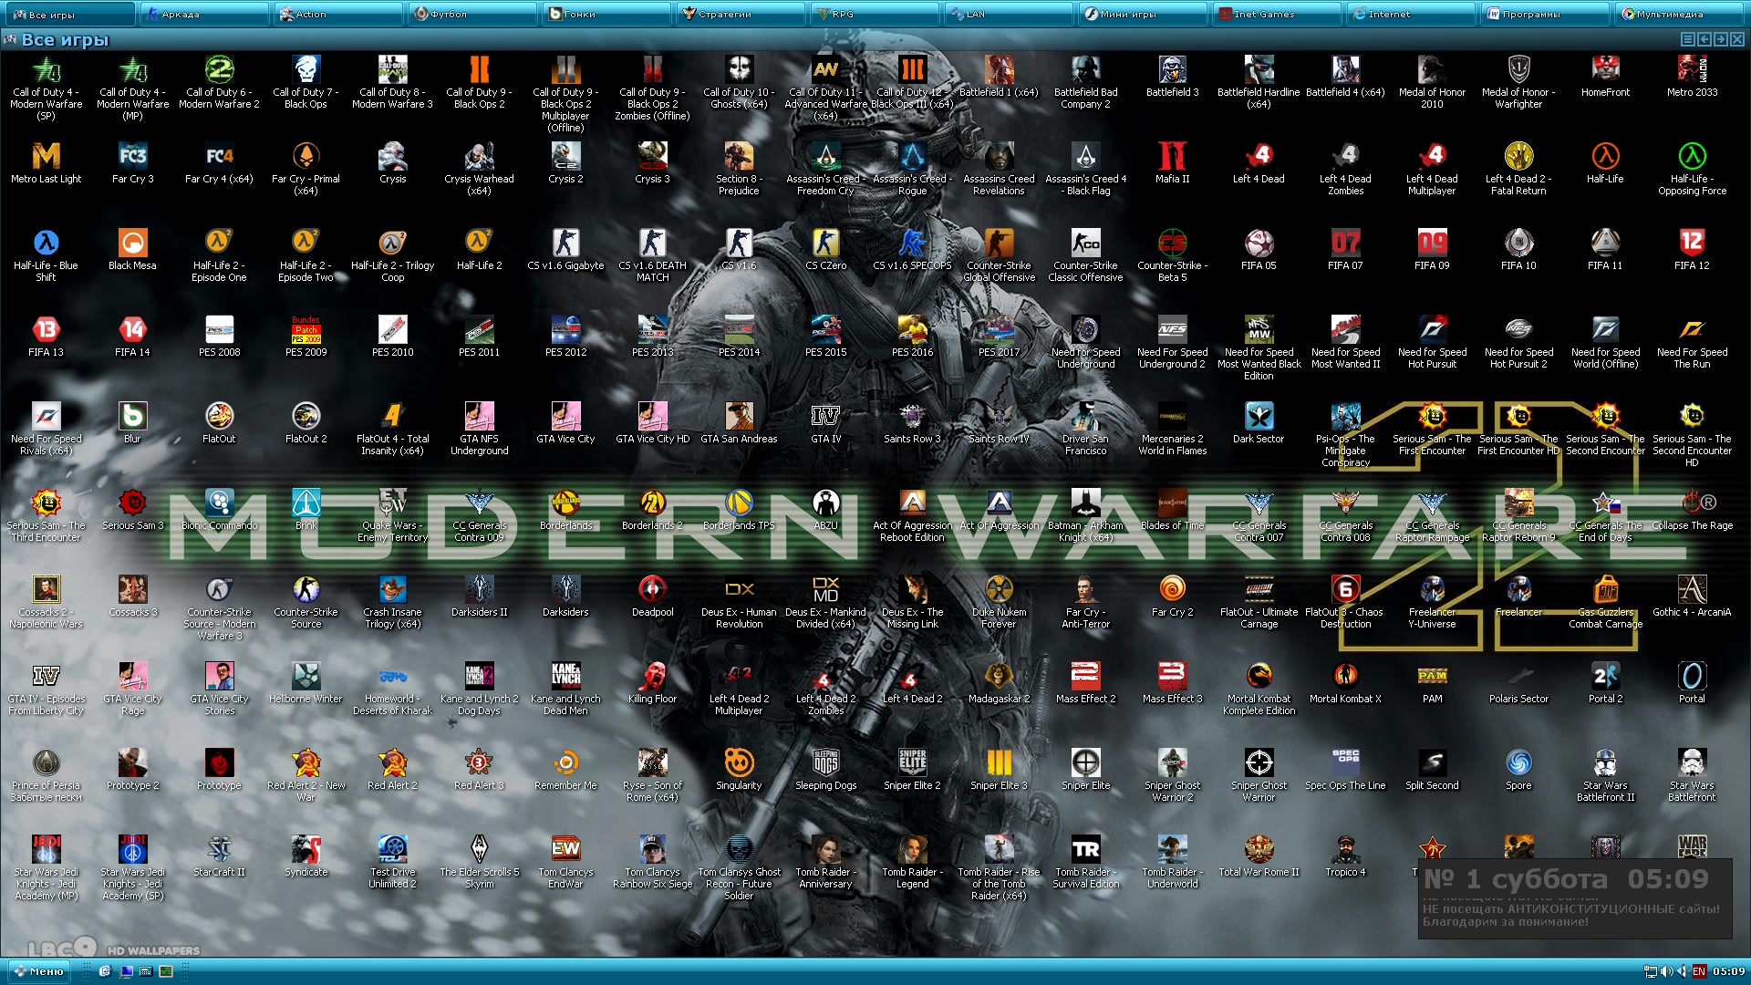Open Red Alert 3 icon
1751x985 pixels.
pyautogui.click(x=479, y=763)
